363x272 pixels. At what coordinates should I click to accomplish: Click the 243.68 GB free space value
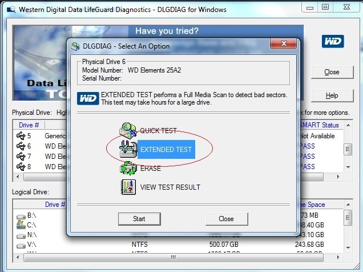(x=309, y=245)
